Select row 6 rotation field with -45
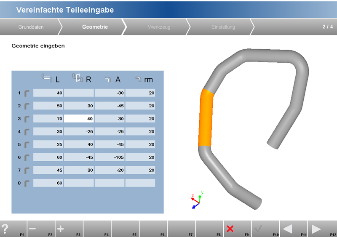The image size is (337, 237). pyautogui.click(x=79, y=157)
